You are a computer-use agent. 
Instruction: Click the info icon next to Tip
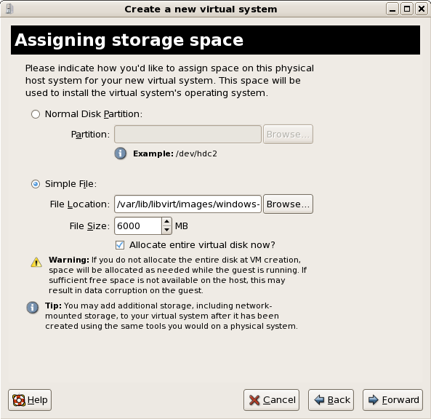[33, 307]
